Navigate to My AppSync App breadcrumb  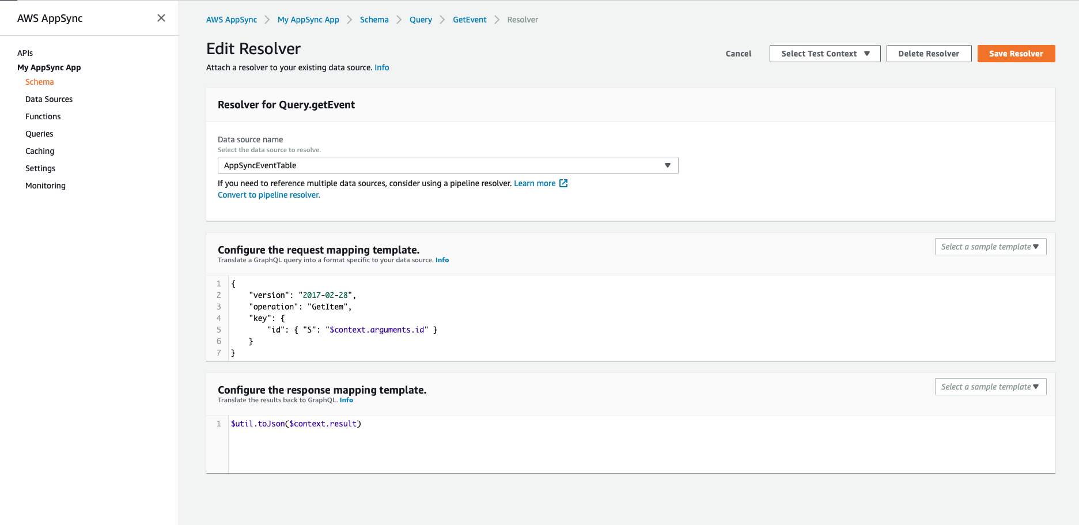pos(308,20)
